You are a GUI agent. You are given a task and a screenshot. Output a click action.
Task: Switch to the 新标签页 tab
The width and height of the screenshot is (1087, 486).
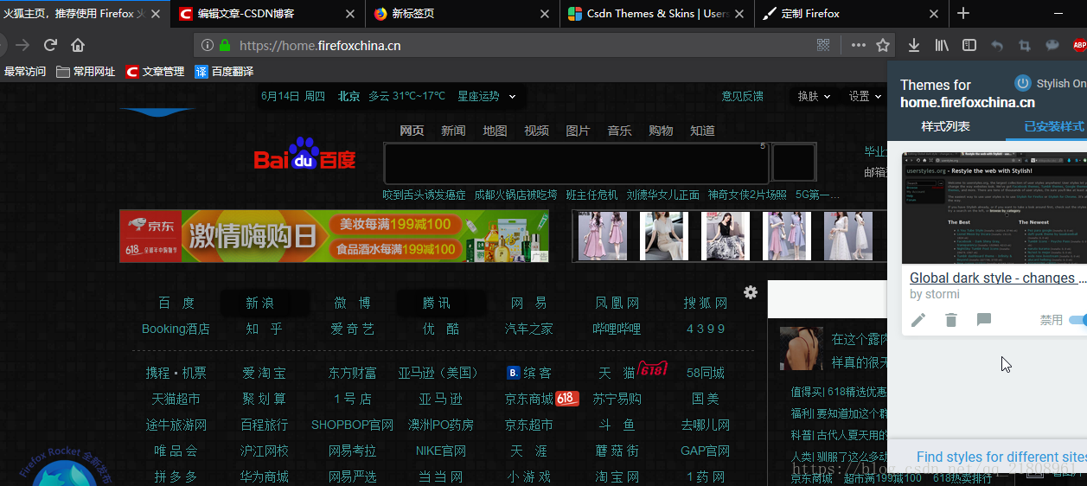[464, 13]
